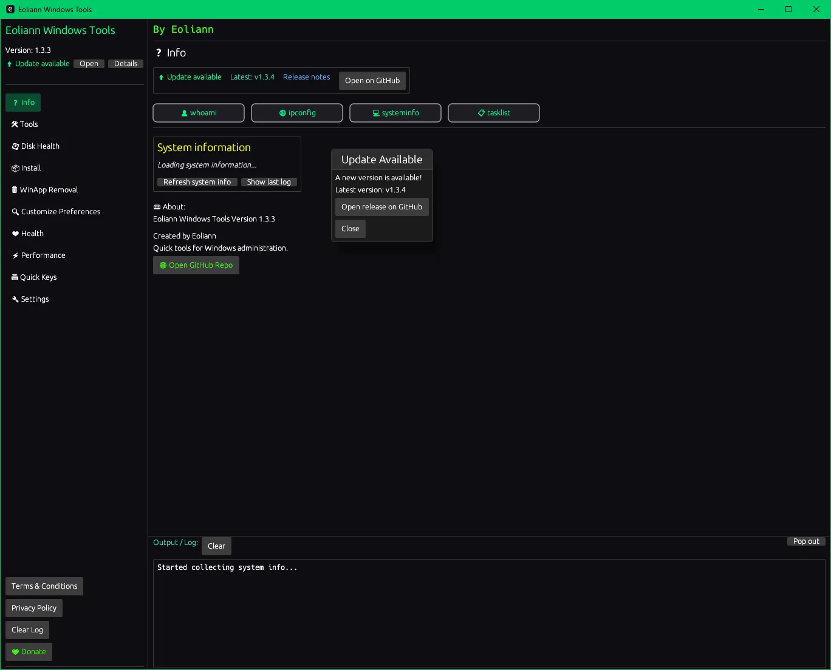The width and height of the screenshot is (831, 670).
Task: Switch to the Info tab
Action: coord(23,103)
